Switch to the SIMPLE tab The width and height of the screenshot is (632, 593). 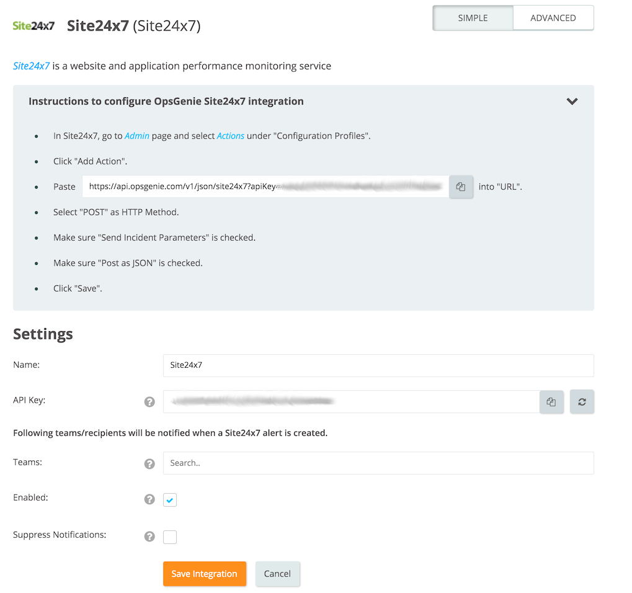473,18
